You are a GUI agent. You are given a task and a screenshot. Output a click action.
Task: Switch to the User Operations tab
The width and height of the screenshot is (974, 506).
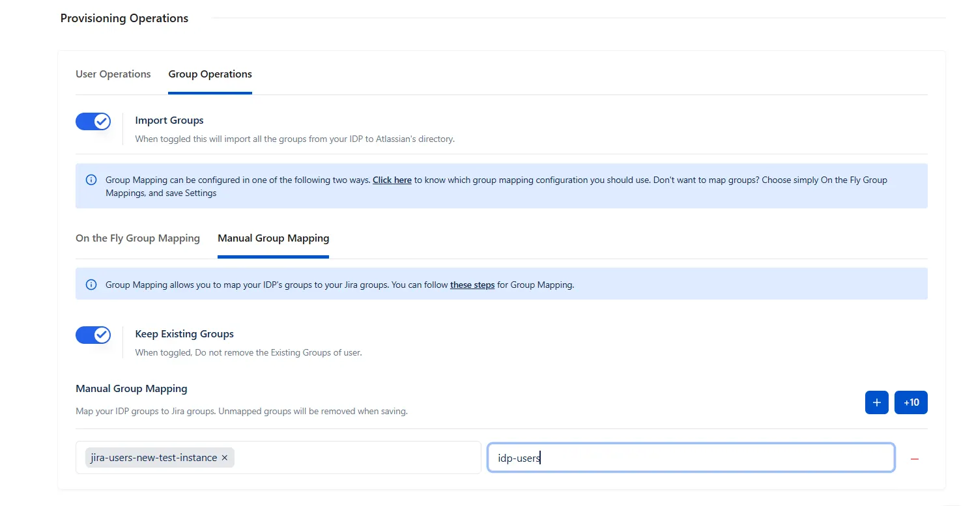[113, 74]
